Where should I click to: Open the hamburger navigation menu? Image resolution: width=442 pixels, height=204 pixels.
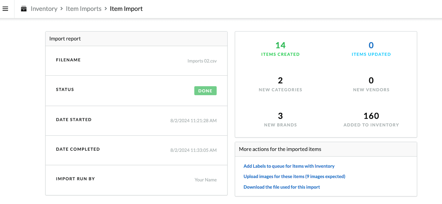5,9
